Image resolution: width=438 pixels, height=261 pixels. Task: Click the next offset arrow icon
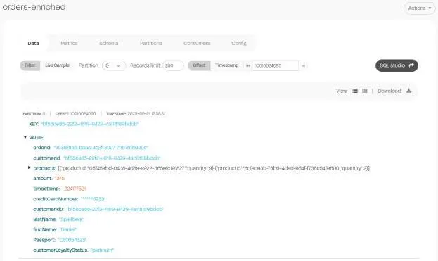[303, 65]
